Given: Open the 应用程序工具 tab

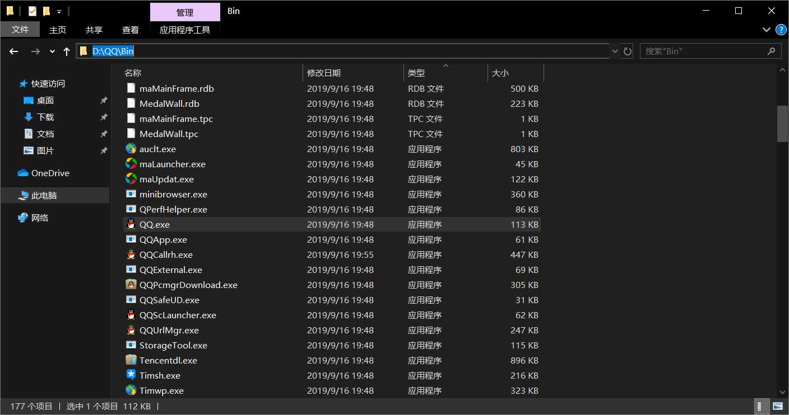Looking at the screenshot, I should tap(185, 30).
